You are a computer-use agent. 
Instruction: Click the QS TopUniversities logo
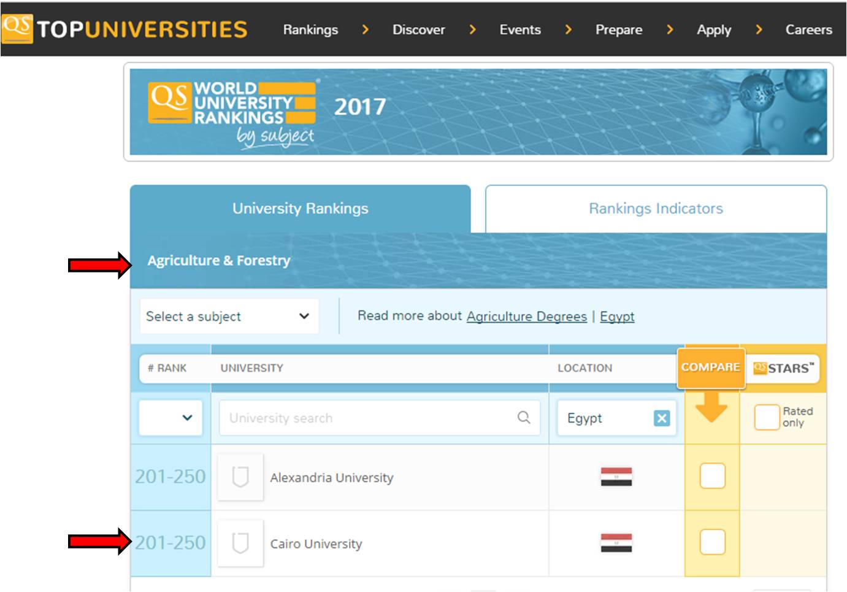[125, 29]
